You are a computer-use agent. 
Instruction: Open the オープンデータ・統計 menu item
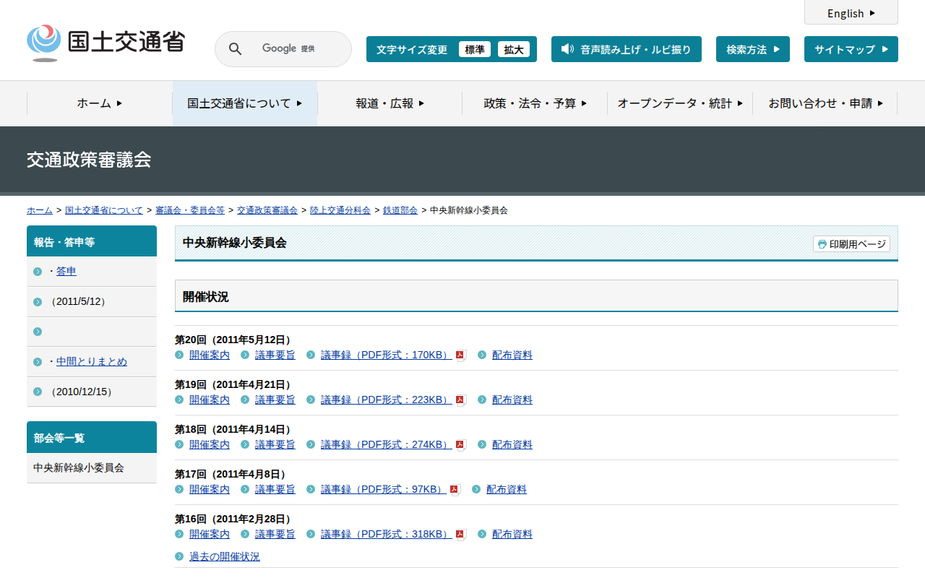point(679,103)
